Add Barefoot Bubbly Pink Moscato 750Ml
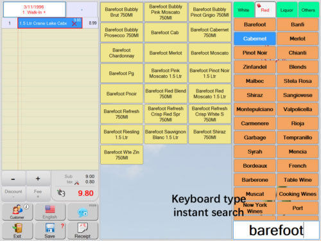The image size is (321, 241). click(166, 12)
